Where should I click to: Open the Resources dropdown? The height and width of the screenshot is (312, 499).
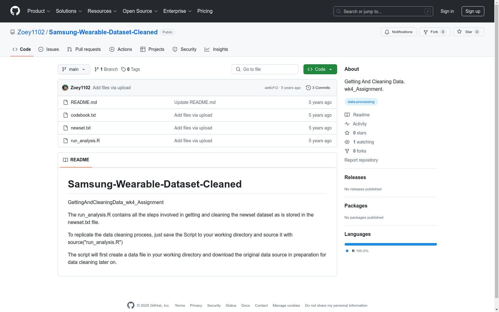click(x=102, y=11)
